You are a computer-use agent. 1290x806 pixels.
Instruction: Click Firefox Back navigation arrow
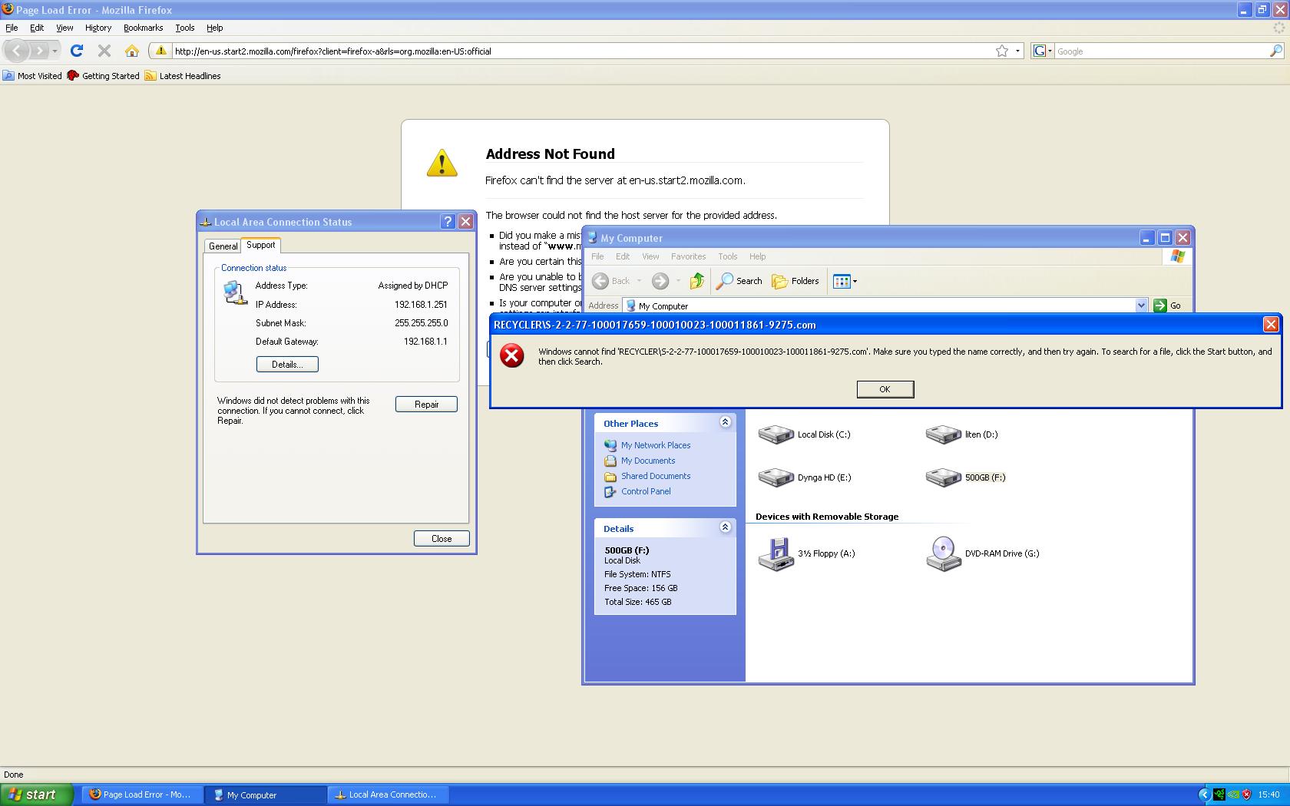[17, 51]
